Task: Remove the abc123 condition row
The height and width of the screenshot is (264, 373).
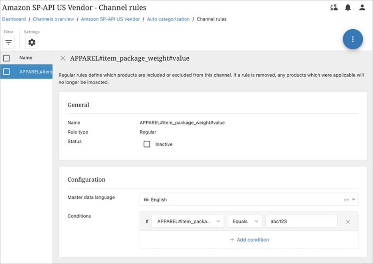Action: coord(348,221)
